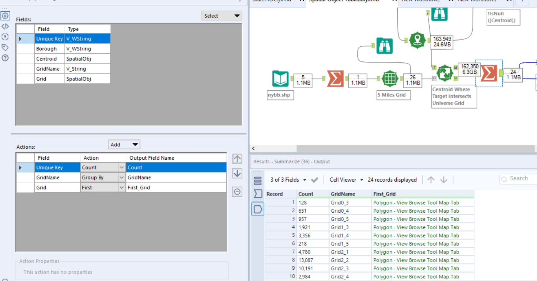
Task: Click the minus button to remove selected action
Action: point(237,191)
